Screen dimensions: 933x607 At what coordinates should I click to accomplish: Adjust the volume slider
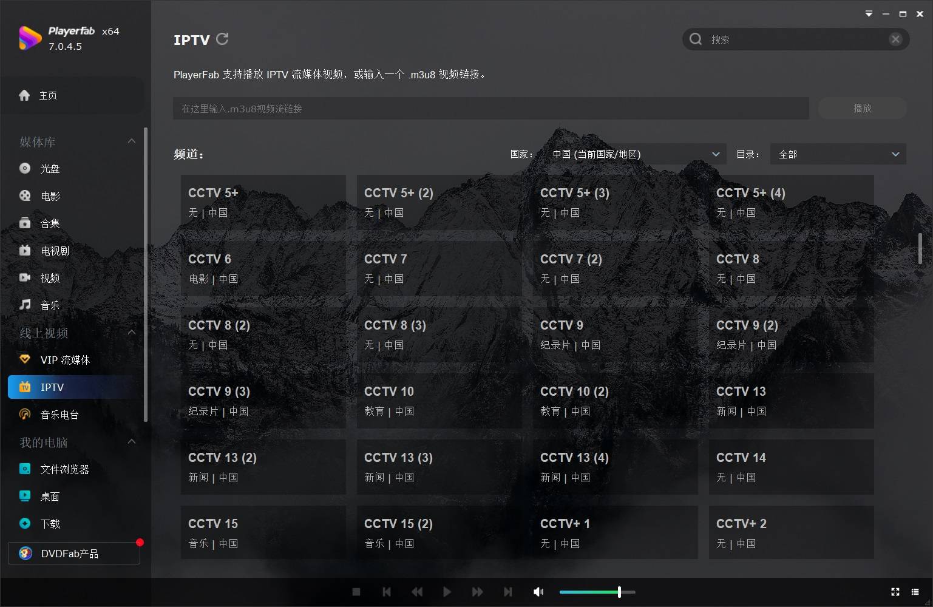tap(597, 592)
